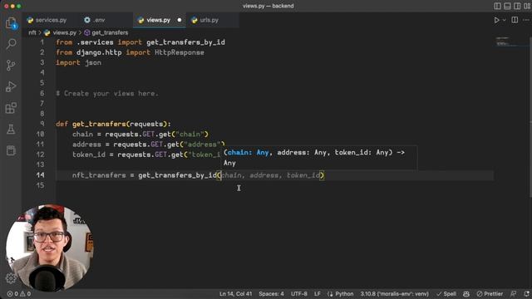Click the Copilot status icon
Image resolution: width=532 pixels, height=299 pixels.
point(466,294)
